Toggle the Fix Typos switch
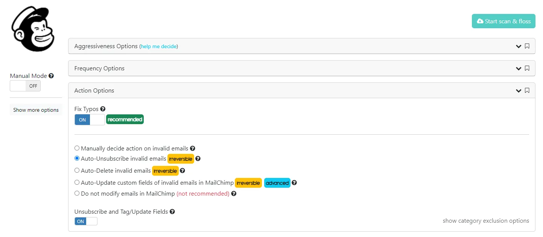Viewport: 543px width, 237px height. pyautogui.click(x=90, y=120)
